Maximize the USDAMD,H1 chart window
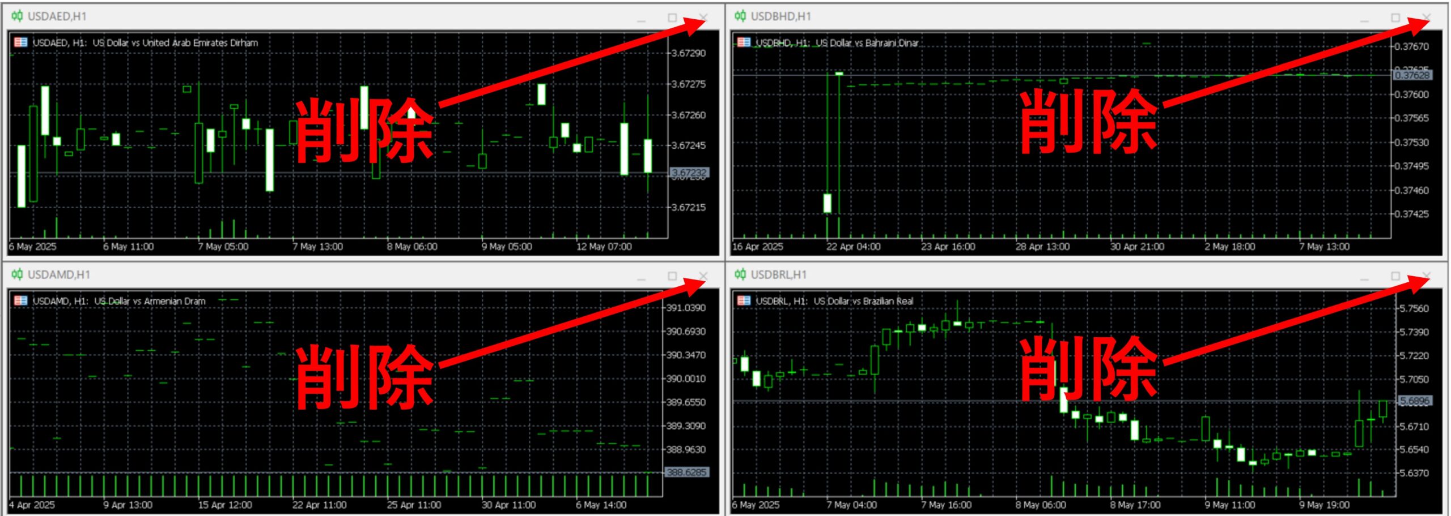The width and height of the screenshot is (1451, 516). tap(672, 276)
